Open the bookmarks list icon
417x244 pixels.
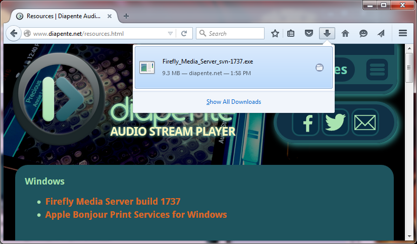click(291, 34)
